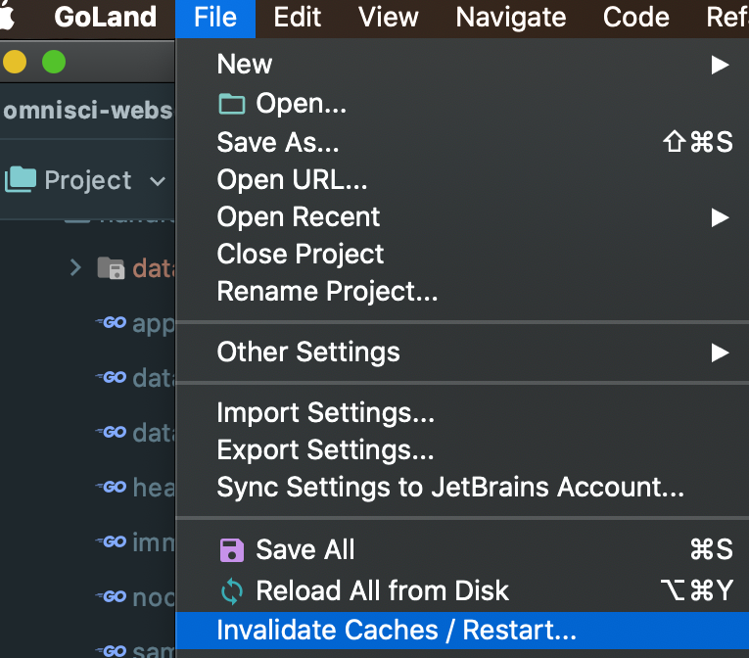Choose Import Settings...
The width and height of the screenshot is (749, 658).
pos(462,412)
